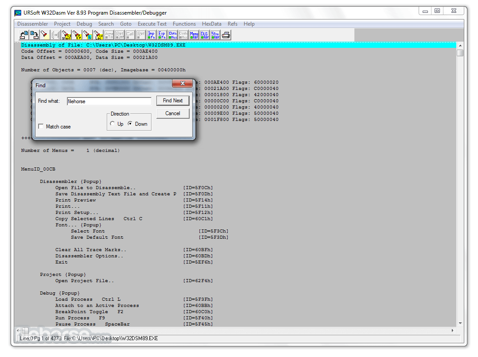Image resolution: width=478 pixels, height=357 pixels.
Task: Open Menu References (Menu Ref) icon
Action: click(194, 35)
